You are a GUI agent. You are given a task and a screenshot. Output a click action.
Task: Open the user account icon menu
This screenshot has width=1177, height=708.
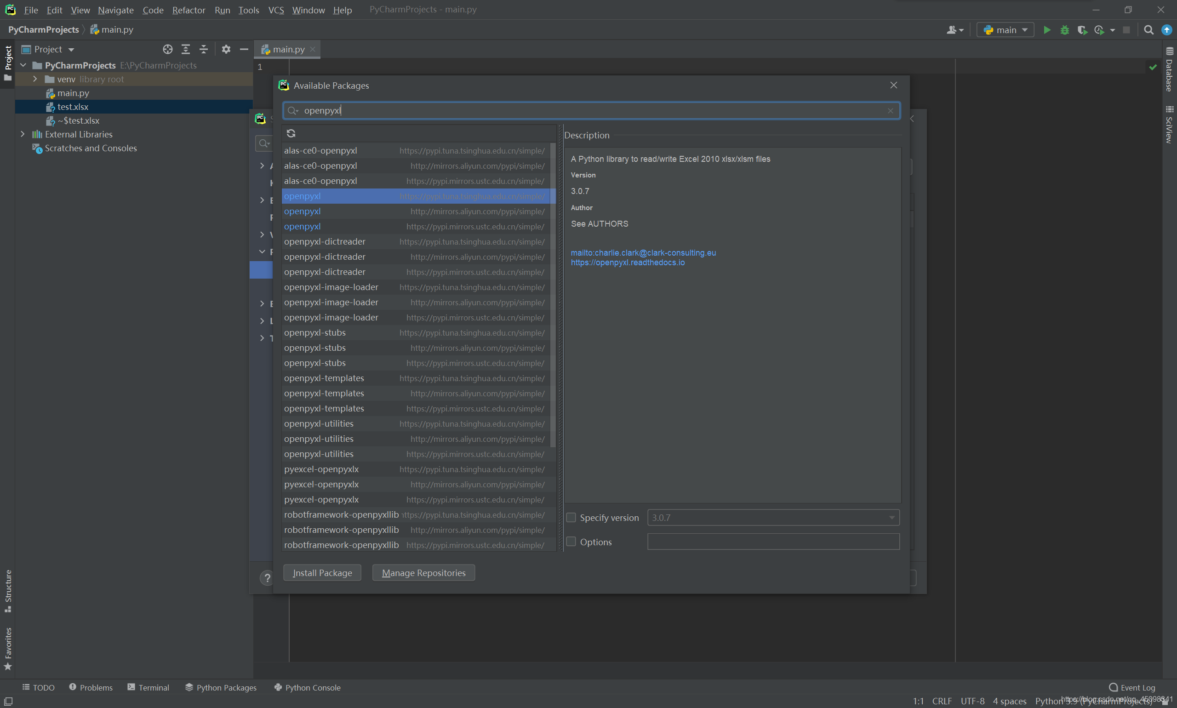pos(955,30)
